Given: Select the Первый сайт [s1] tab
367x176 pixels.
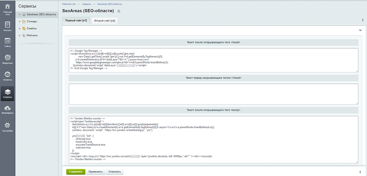Looking at the screenshot, I should point(76,21).
